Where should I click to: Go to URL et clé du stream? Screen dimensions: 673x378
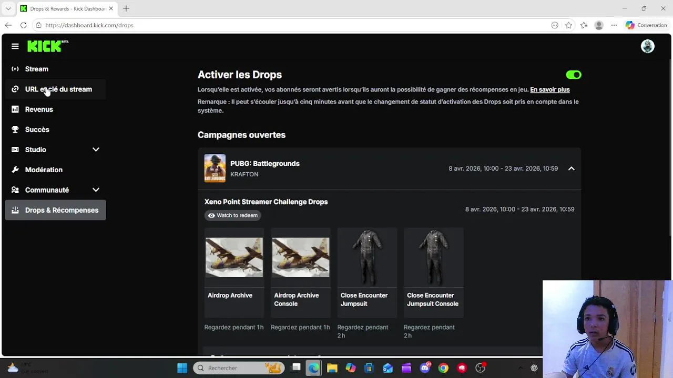pyautogui.click(x=55, y=89)
